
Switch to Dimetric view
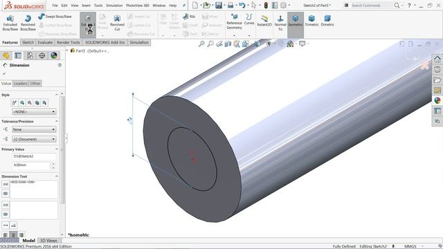[x=327, y=21]
